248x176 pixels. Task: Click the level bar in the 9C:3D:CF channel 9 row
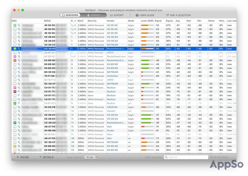click(147, 84)
